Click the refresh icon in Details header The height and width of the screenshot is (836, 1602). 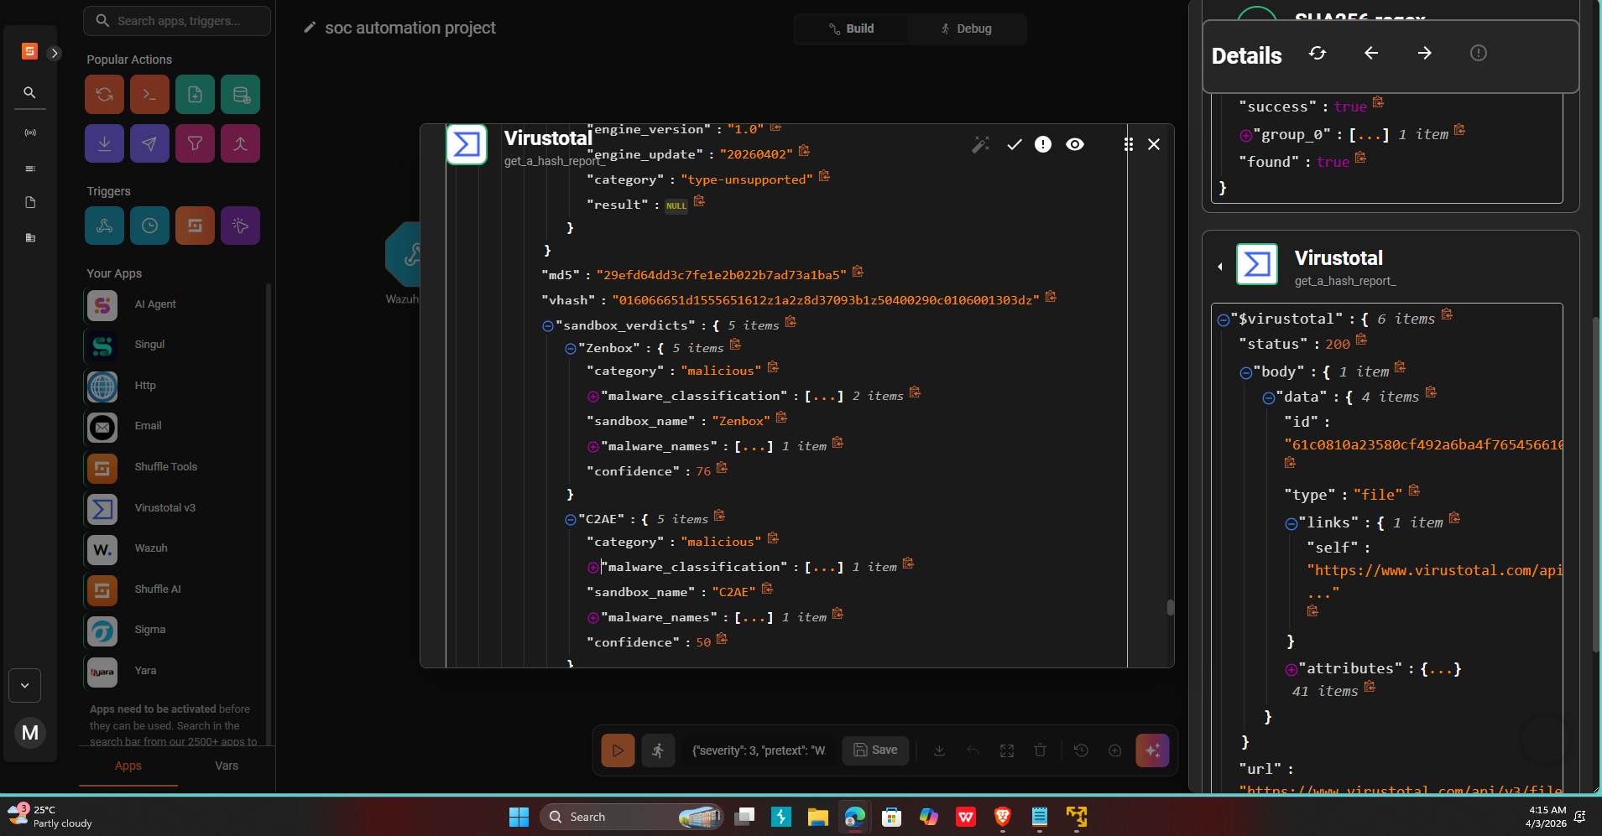pyautogui.click(x=1318, y=54)
